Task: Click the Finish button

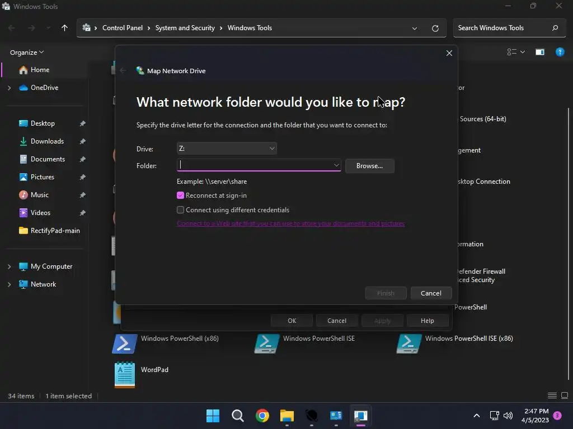Action: (x=386, y=293)
